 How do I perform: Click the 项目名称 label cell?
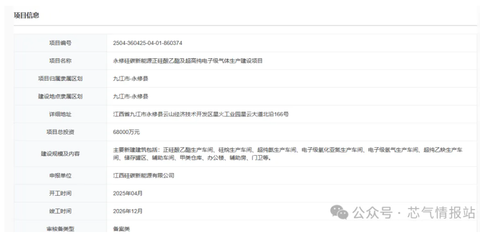click(60, 61)
